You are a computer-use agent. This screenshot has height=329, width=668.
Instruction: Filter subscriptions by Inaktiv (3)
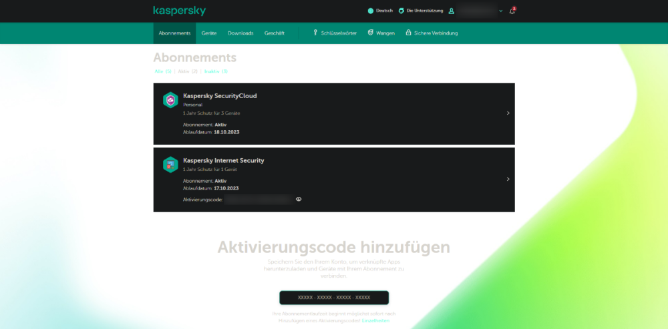coord(216,71)
